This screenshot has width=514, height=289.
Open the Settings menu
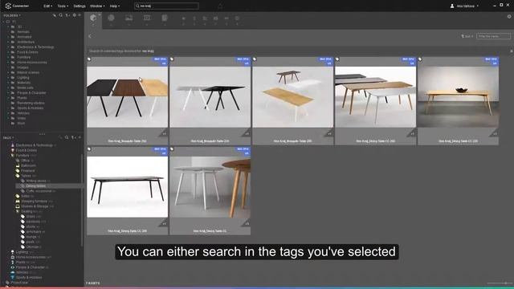point(80,6)
